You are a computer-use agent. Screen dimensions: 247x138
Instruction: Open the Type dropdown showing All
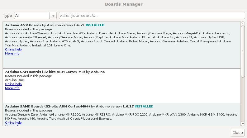click(x=35, y=16)
